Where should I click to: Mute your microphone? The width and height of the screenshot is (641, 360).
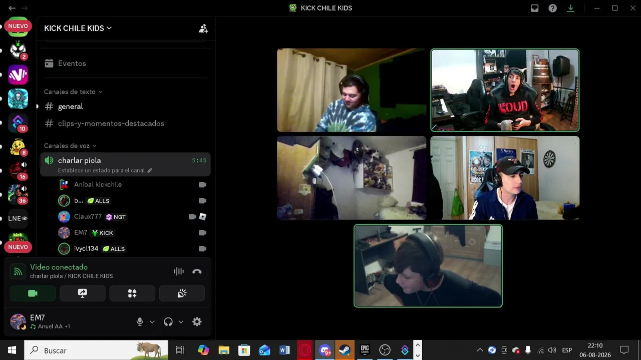pyautogui.click(x=140, y=322)
